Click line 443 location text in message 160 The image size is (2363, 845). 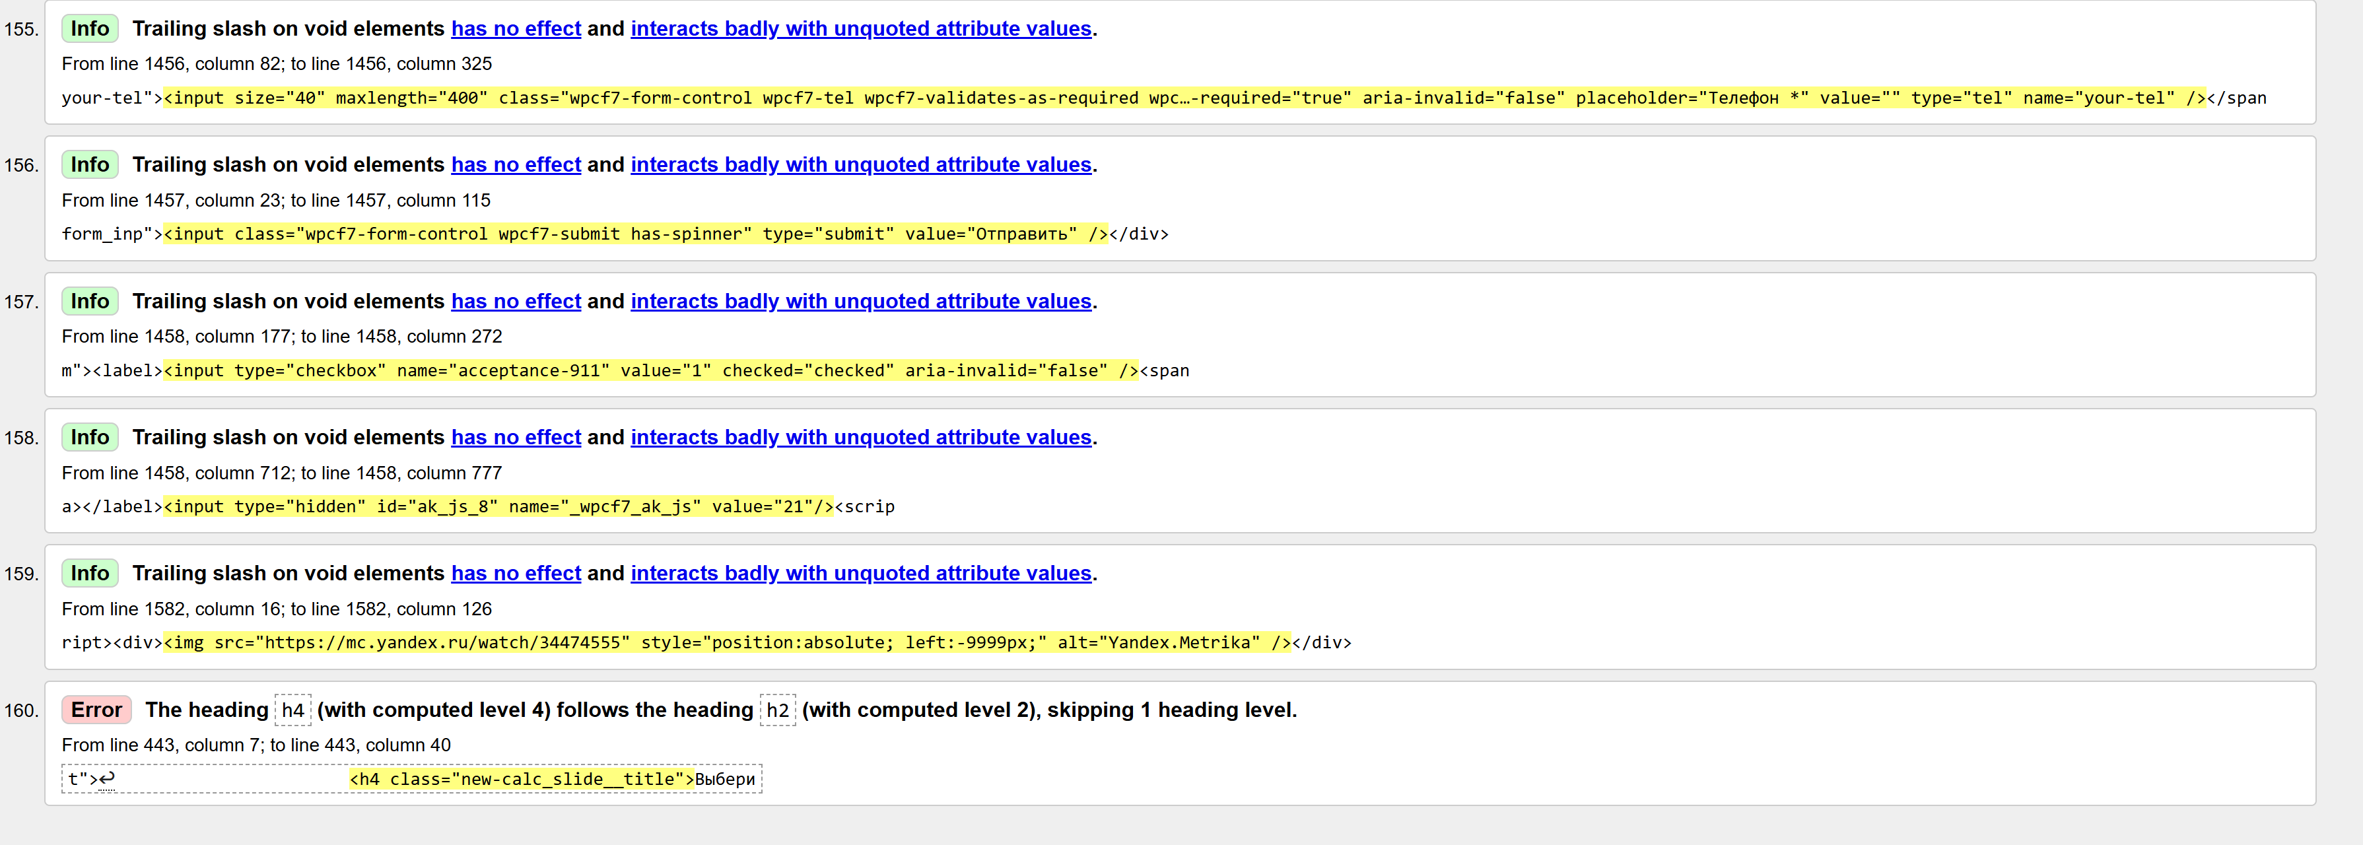pos(256,745)
